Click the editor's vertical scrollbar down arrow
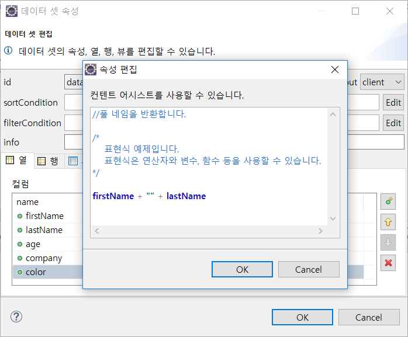Viewport: 408px width, 337px height. [x=333, y=218]
